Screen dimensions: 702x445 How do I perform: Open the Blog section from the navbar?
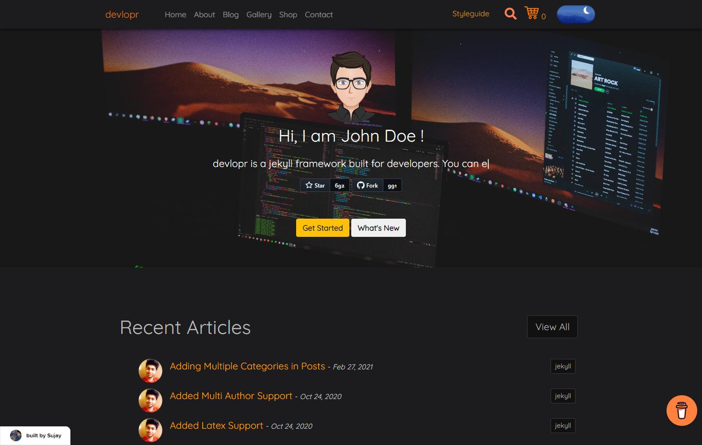pos(230,15)
